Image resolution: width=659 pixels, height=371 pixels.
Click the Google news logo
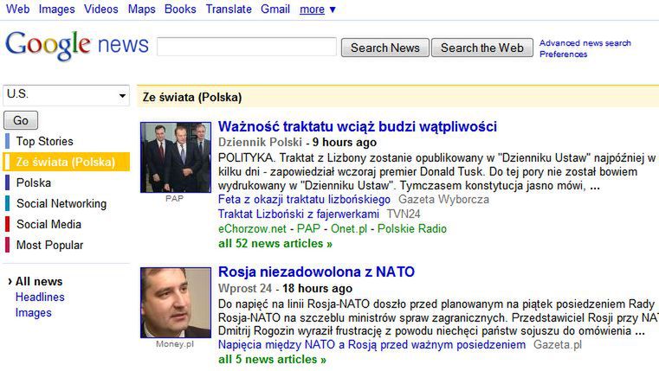coord(76,45)
